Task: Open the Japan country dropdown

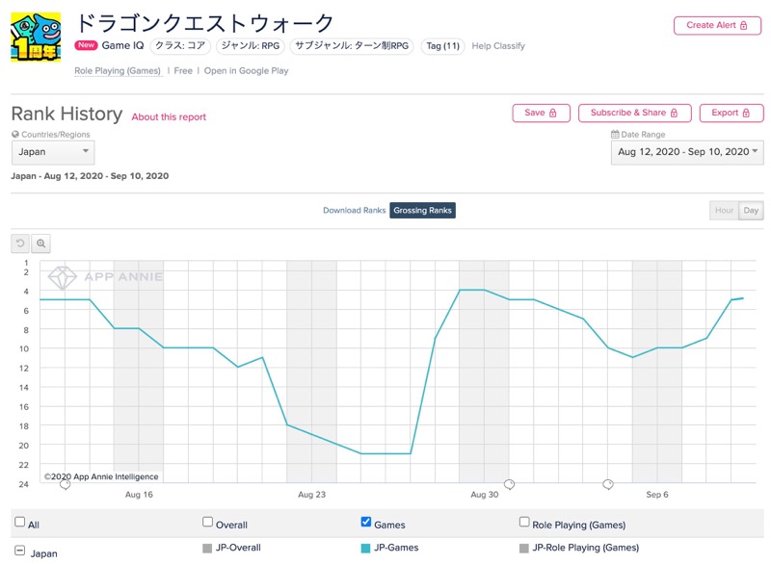Action: click(53, 152)
